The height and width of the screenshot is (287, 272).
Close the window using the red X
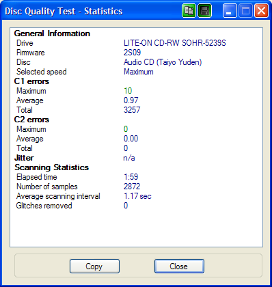pos(261,11)
